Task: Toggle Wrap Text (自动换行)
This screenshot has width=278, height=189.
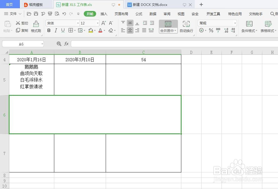Action: tap(186, 27)
